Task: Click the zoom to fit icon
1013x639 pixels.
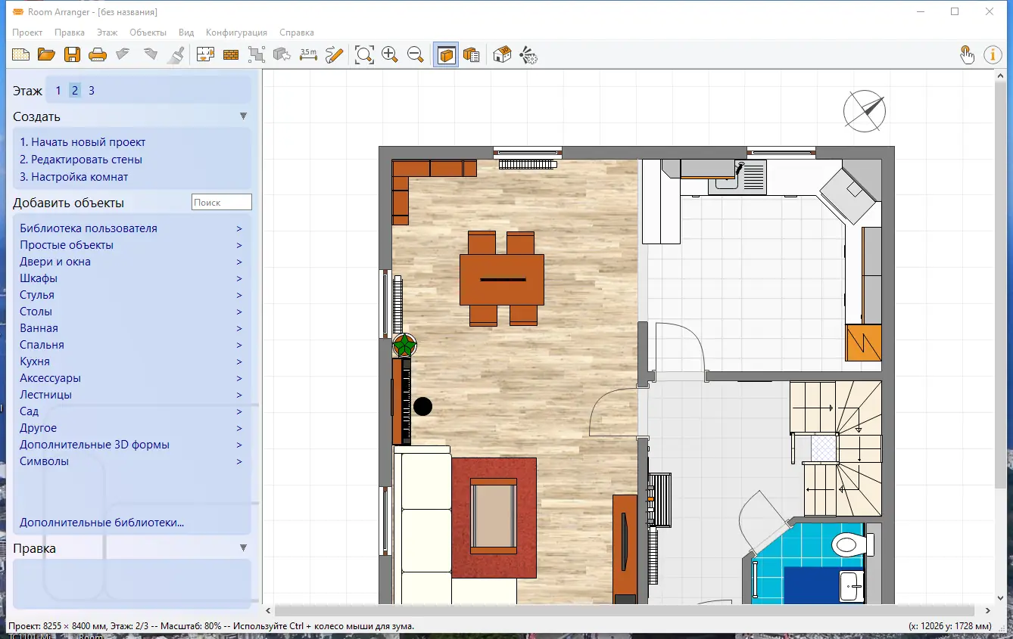Action: (x=364, y=54)
